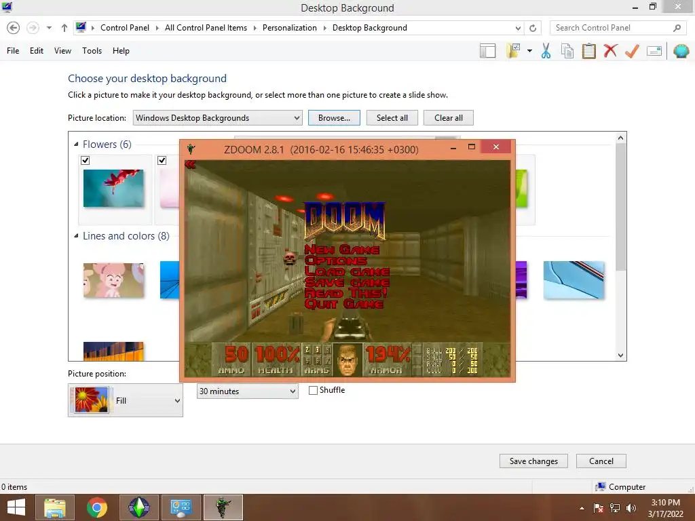Click the Windows Start button
695x521 pixels.
click(x=16, y=507)
